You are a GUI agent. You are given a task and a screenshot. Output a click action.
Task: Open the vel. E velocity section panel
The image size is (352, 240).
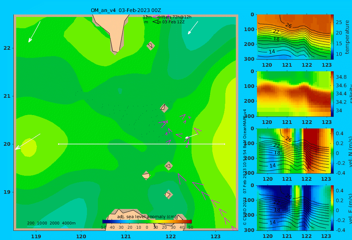point(294,208)
